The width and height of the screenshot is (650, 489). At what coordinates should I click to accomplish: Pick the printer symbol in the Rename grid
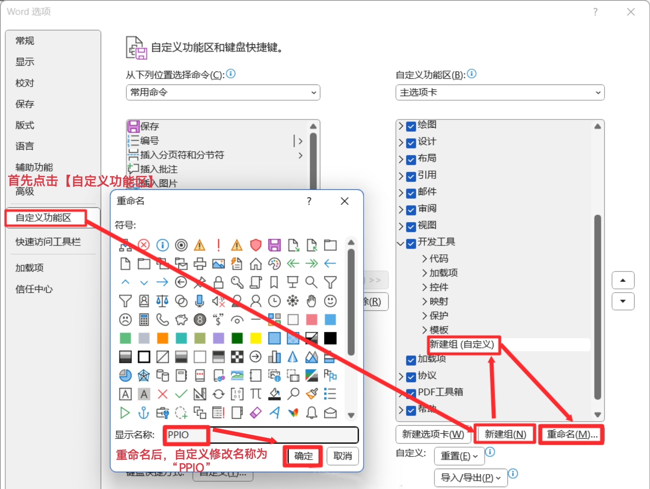click(x=199, y=264)
